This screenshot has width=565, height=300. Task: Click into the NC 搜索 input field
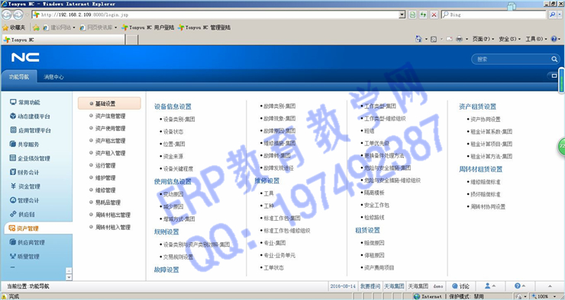tap(512, 59)
